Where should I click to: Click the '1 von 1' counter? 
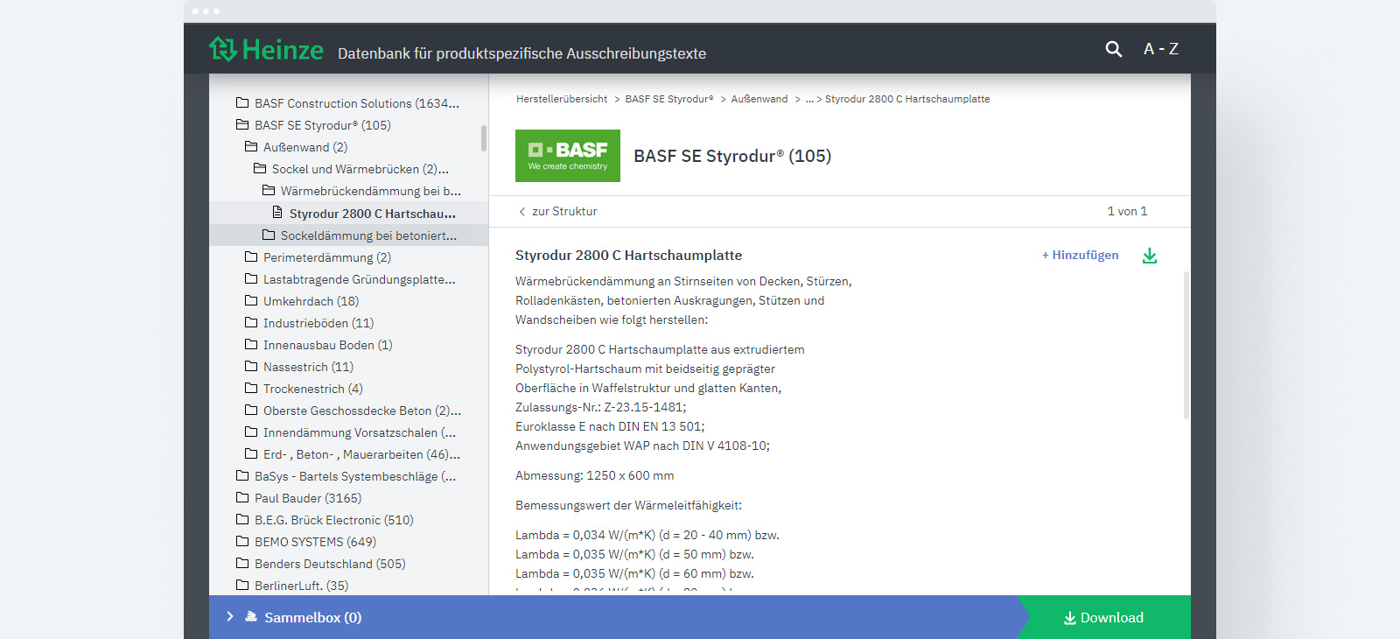coord(1127,211)
